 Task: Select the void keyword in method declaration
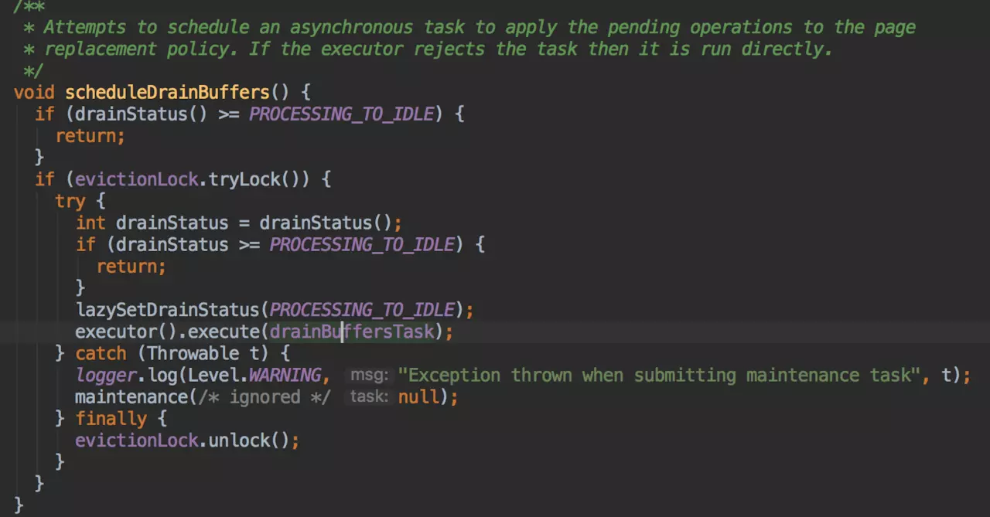34,93
